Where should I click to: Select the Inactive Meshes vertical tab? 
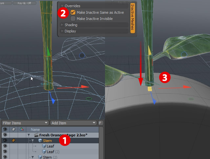[133, 18]
